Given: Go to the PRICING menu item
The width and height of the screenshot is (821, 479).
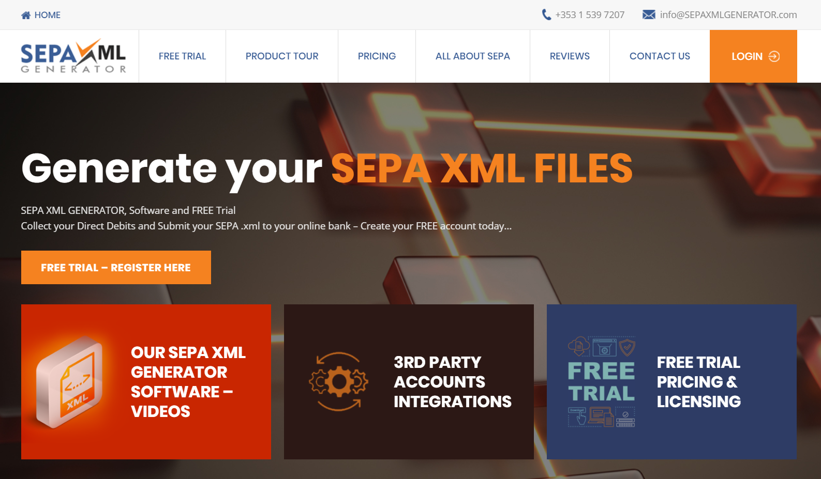Looking at the screenshot, I should point(377,56).
